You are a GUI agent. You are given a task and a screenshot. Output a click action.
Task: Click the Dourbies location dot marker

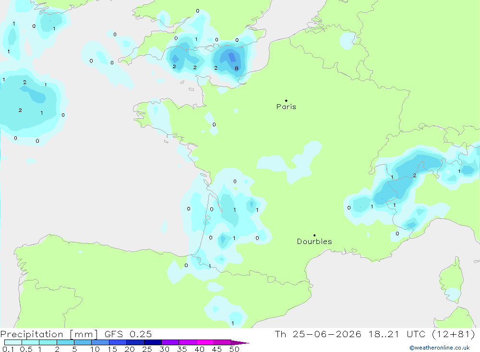(x=314, y=235)
